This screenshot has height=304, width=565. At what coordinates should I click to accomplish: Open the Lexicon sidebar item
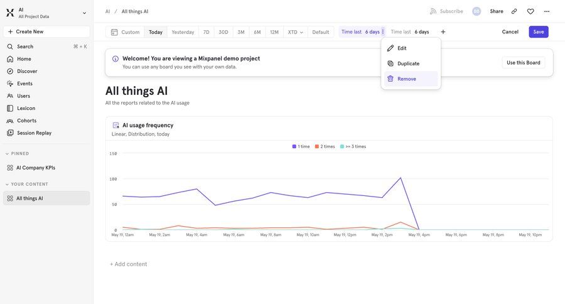click(x=26, y=108)
